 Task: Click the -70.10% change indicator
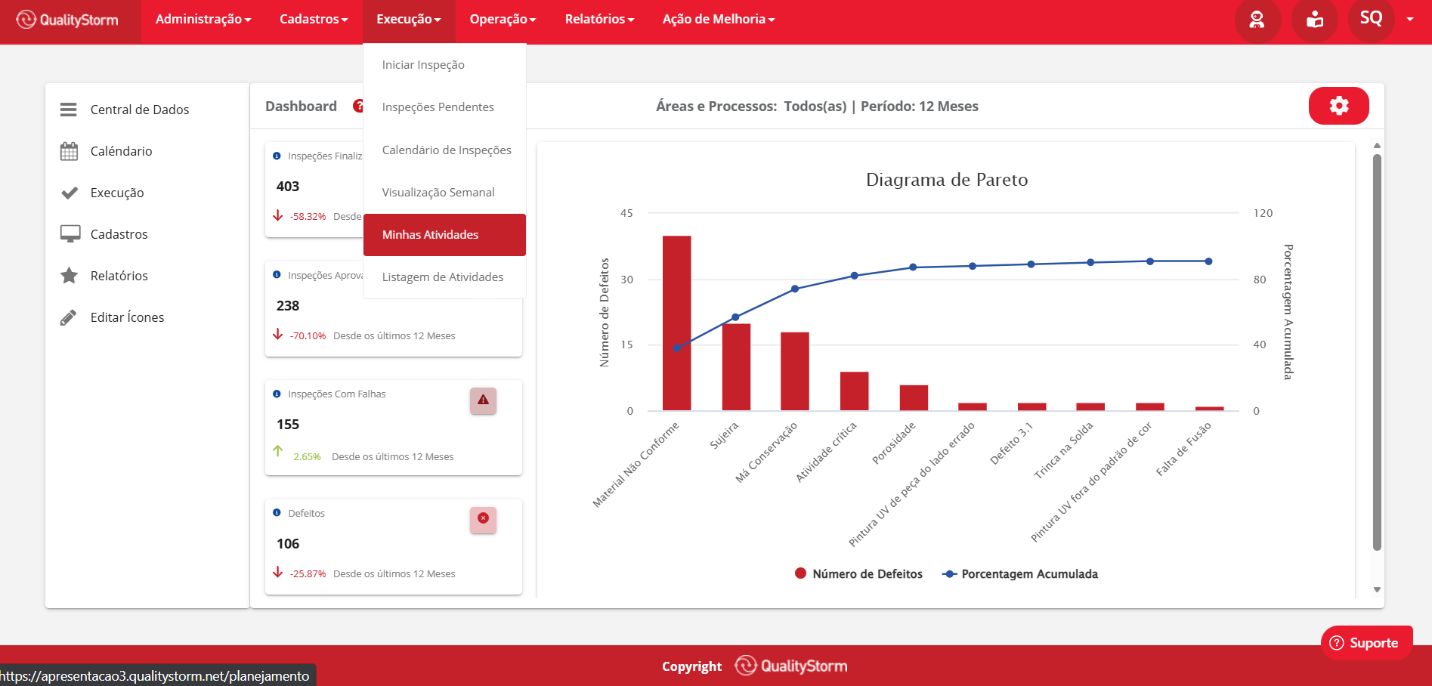pos(308,336)
